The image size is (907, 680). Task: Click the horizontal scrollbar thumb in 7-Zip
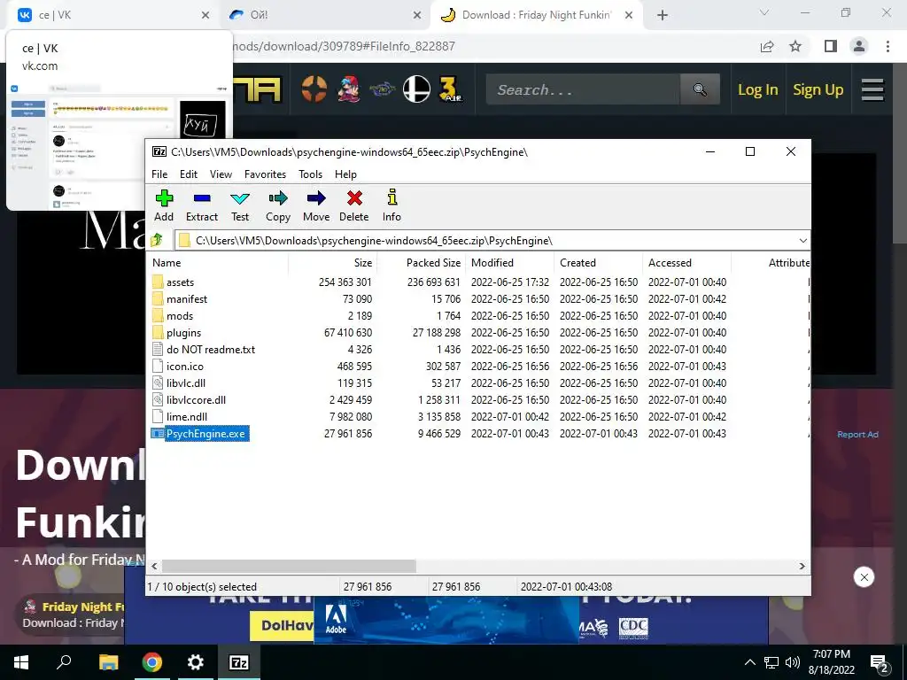pos(289,566)
